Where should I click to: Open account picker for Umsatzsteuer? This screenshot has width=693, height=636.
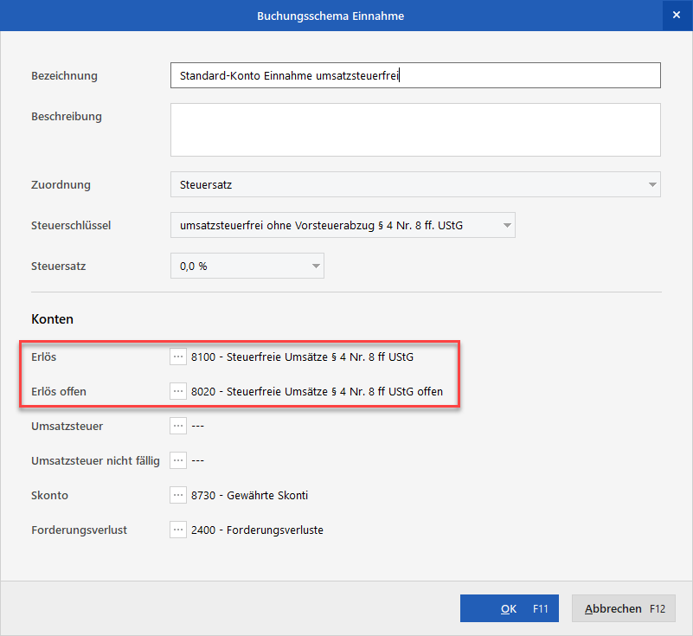pyautogui.click(x=178, y=426)
